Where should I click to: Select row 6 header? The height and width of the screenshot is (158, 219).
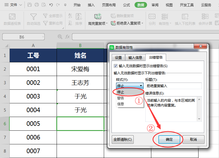[5, 124]
